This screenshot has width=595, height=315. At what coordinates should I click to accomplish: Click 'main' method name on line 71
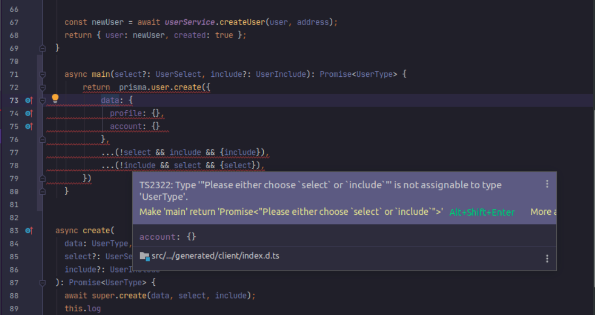[100, 74]
